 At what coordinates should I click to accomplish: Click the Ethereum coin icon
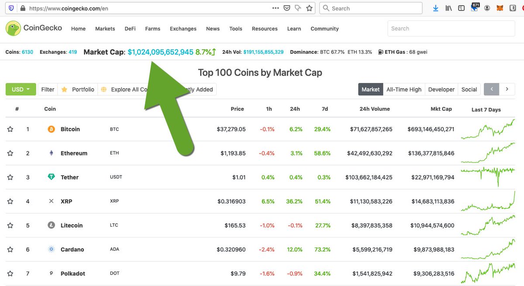click(51, 153)
